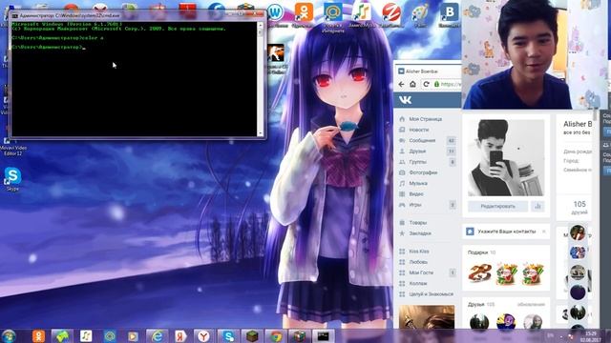Open media player icon in the taskbar
Image resolution: width=611 pixels, height=343 pixels.
(134, 336)
